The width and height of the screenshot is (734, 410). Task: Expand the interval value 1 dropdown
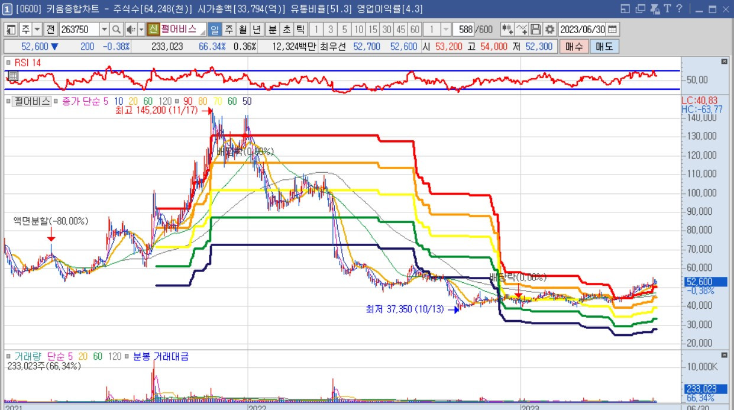(x=446, y=30)
